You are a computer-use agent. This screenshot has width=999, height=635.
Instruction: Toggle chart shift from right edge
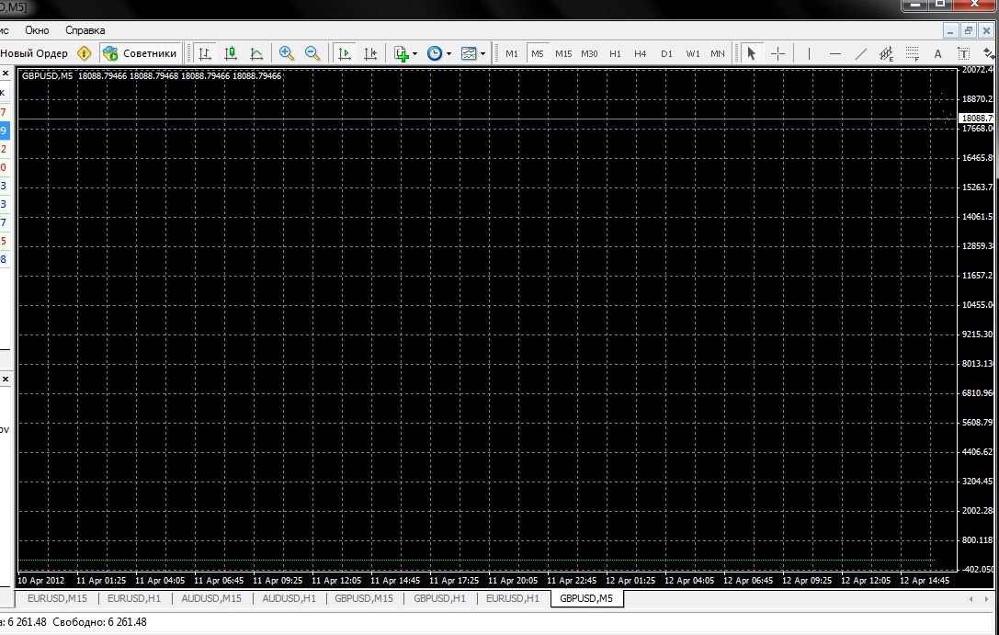(x=370, y=53)
